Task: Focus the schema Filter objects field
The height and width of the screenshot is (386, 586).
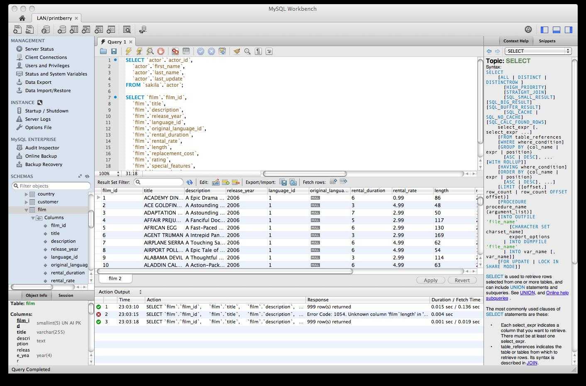Action: coord(51,186)
